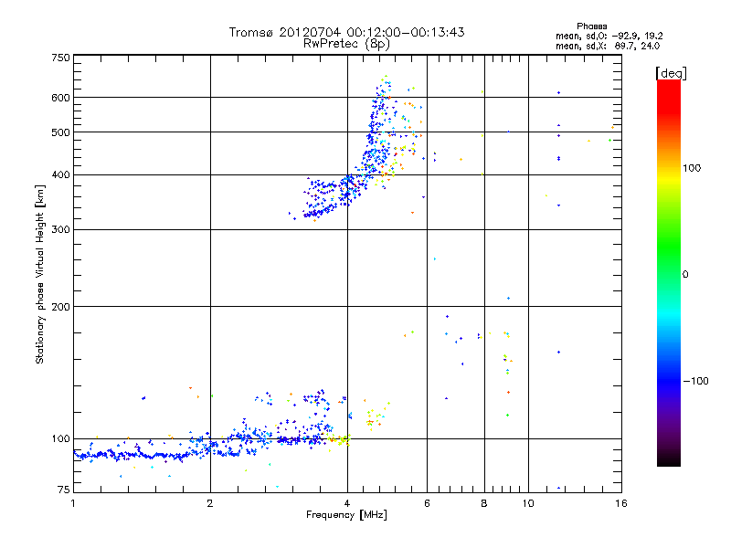Image resolution: width=731 pixels, height=548 pixels.
Task: Click the 16 tick on the frequency axis
Action: tap(620, 503)
